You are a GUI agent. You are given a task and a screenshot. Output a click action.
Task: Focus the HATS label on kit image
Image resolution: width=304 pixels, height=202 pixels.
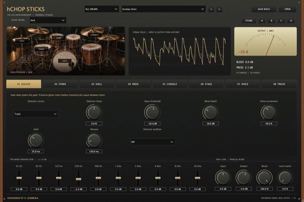pos(22,41)
